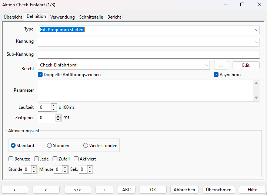Open the Kennung dropdown
The width and height of the screenshot is (267, 195).
(257, 42)
